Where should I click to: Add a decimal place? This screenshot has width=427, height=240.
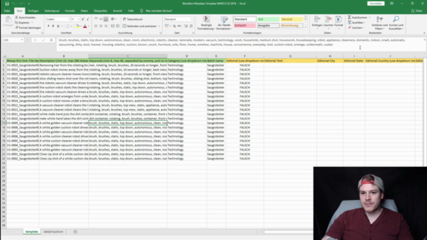point(186,26)
